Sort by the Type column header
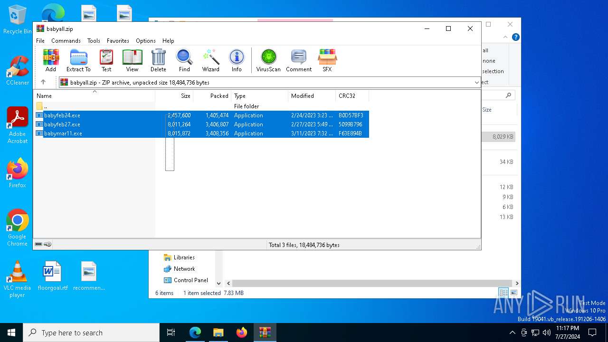The image size is (608, 342). [259, 96]
